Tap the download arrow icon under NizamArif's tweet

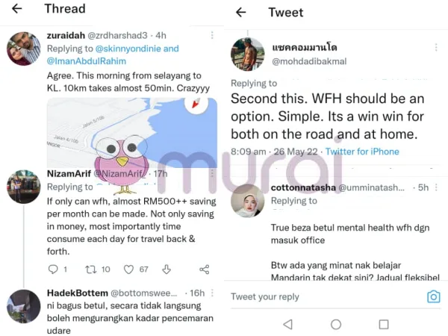pyautogui.click(x=167, y=269)
